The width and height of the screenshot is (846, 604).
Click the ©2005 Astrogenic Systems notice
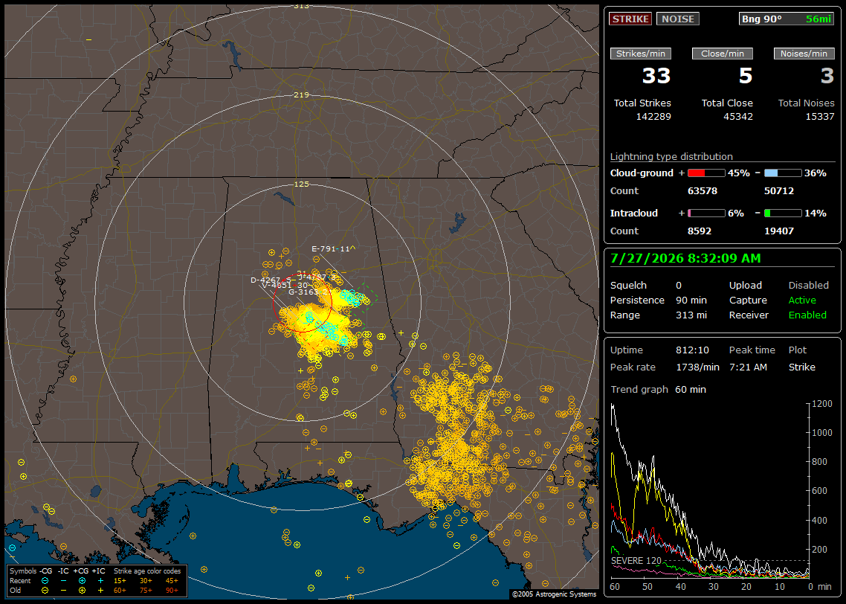coord(554,594)
